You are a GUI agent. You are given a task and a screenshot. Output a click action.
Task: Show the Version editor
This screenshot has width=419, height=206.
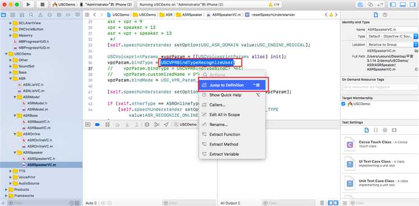(x=380, y=4)
